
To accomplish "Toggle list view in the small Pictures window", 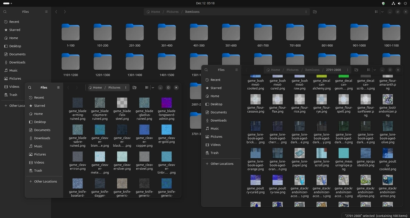I will (147, 88).
